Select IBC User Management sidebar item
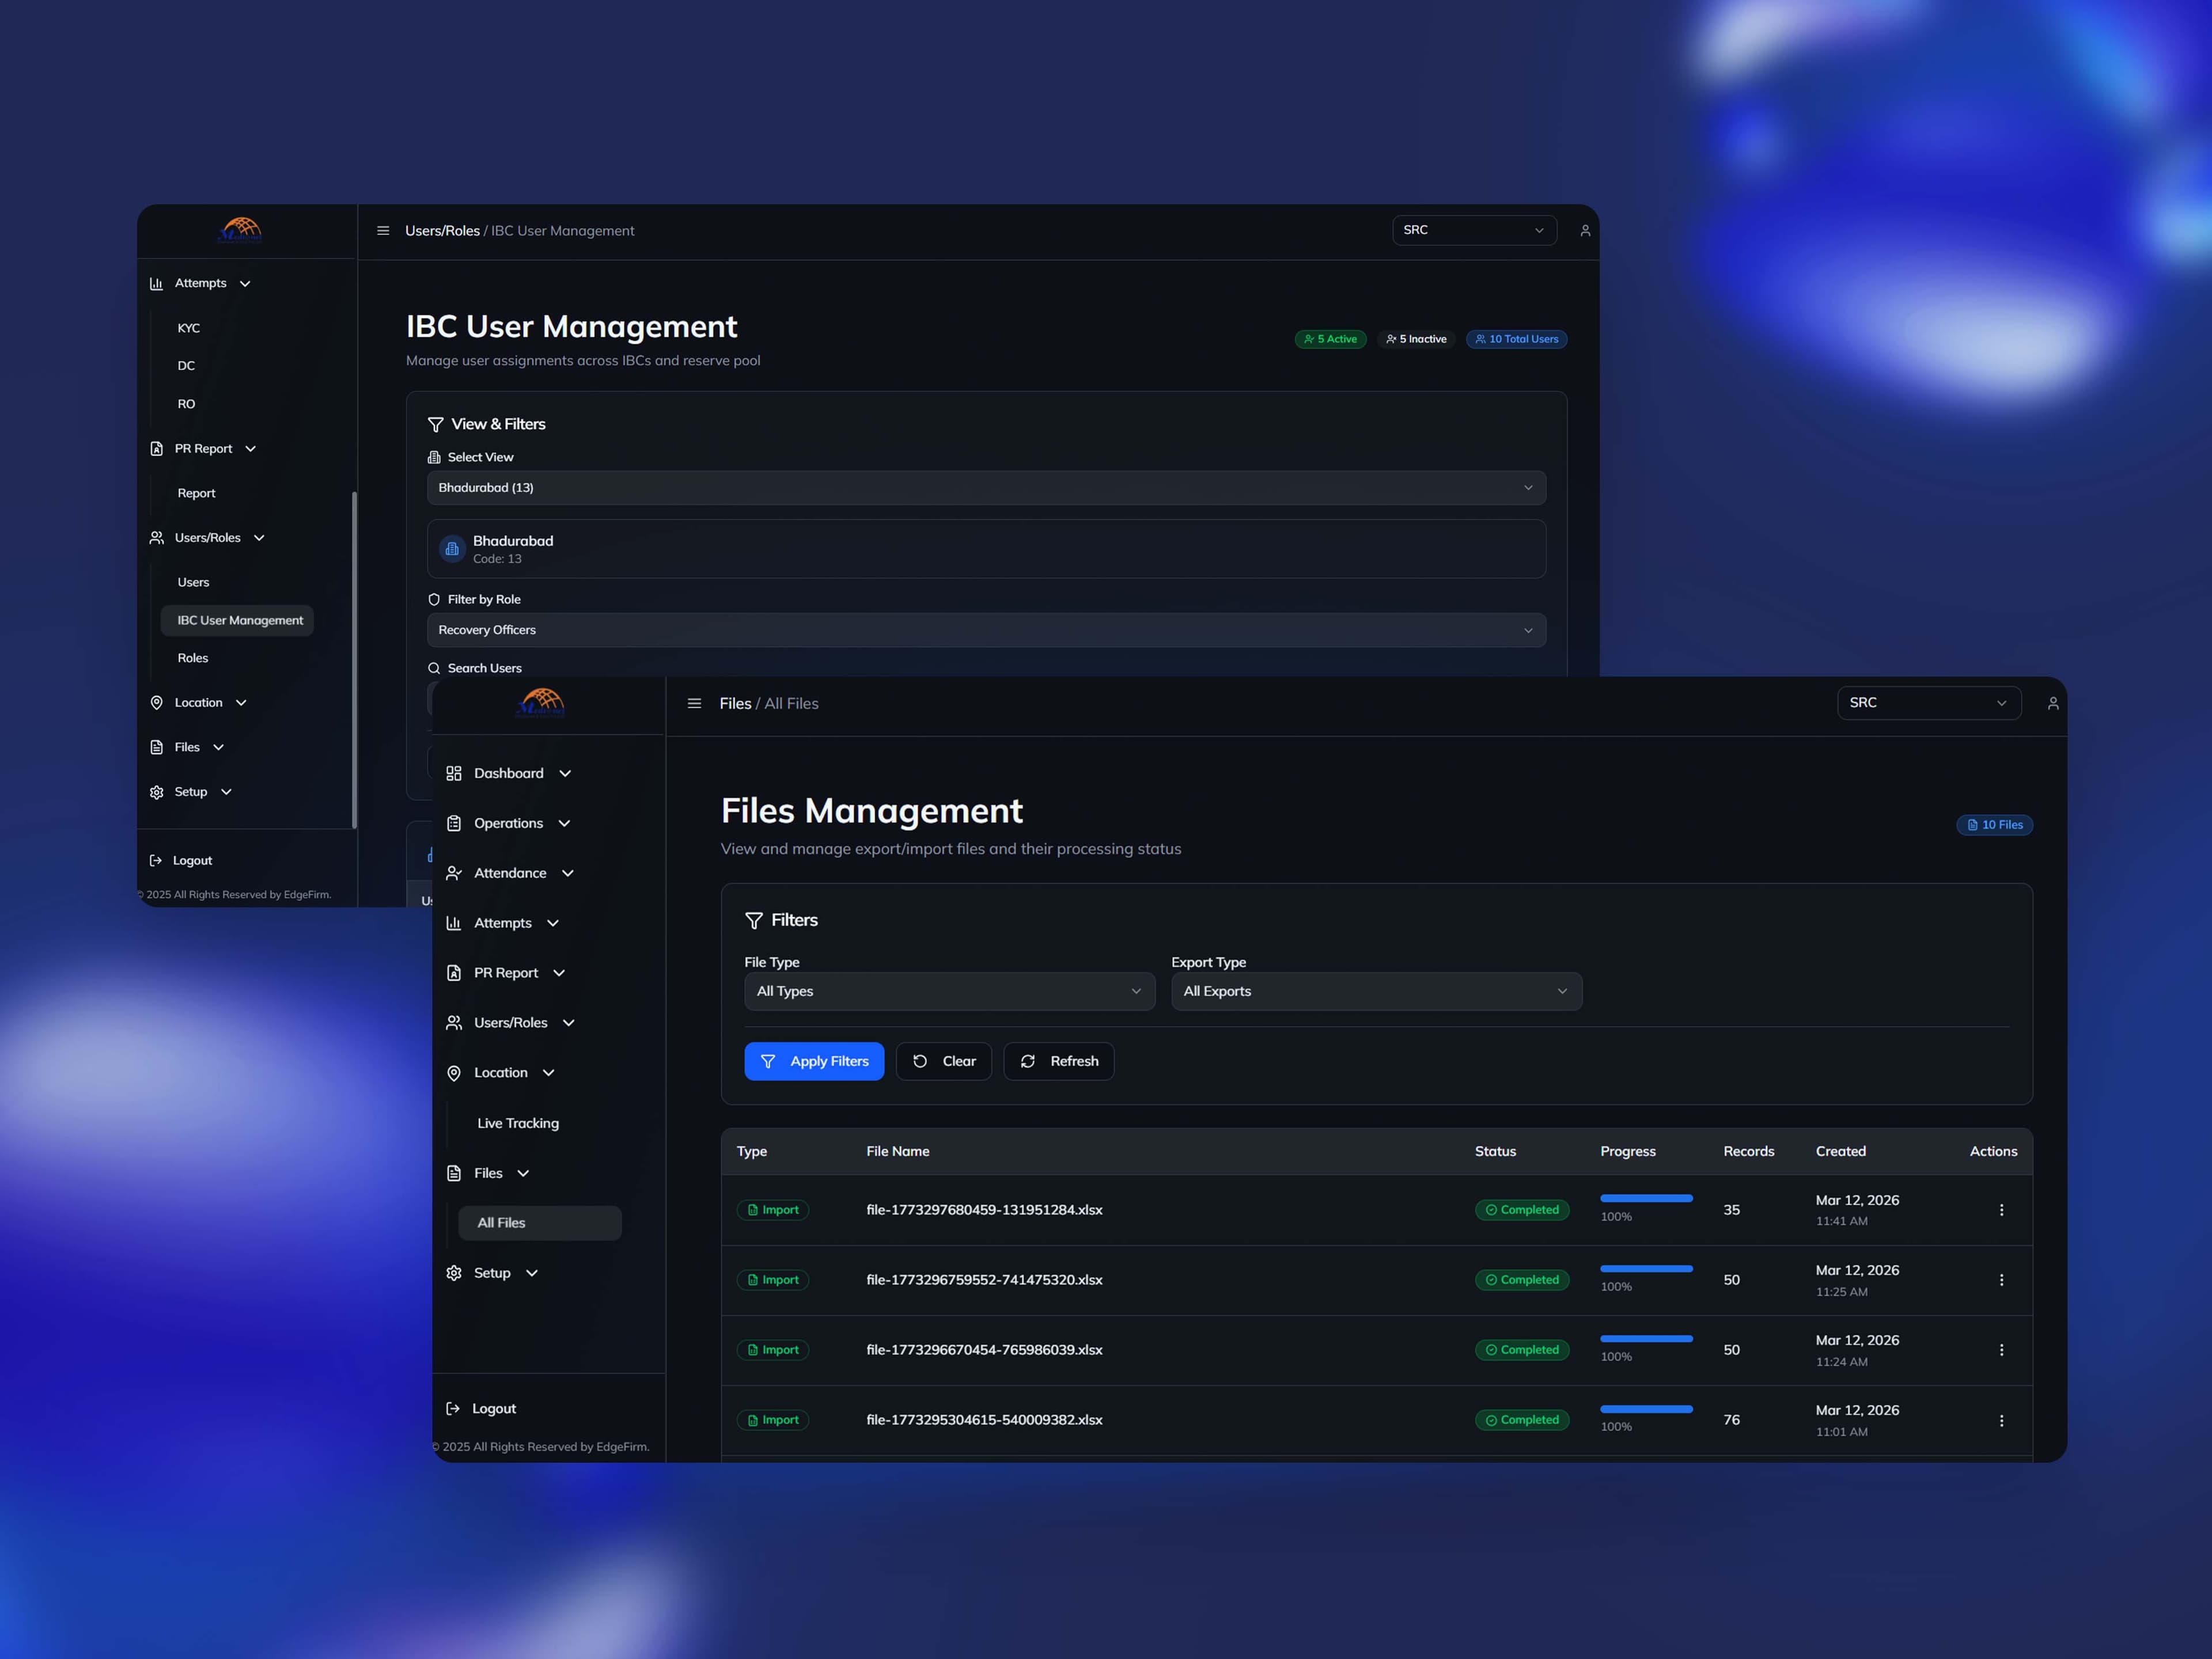Screen dimensions: 2212x1659 tap(237, 621)
